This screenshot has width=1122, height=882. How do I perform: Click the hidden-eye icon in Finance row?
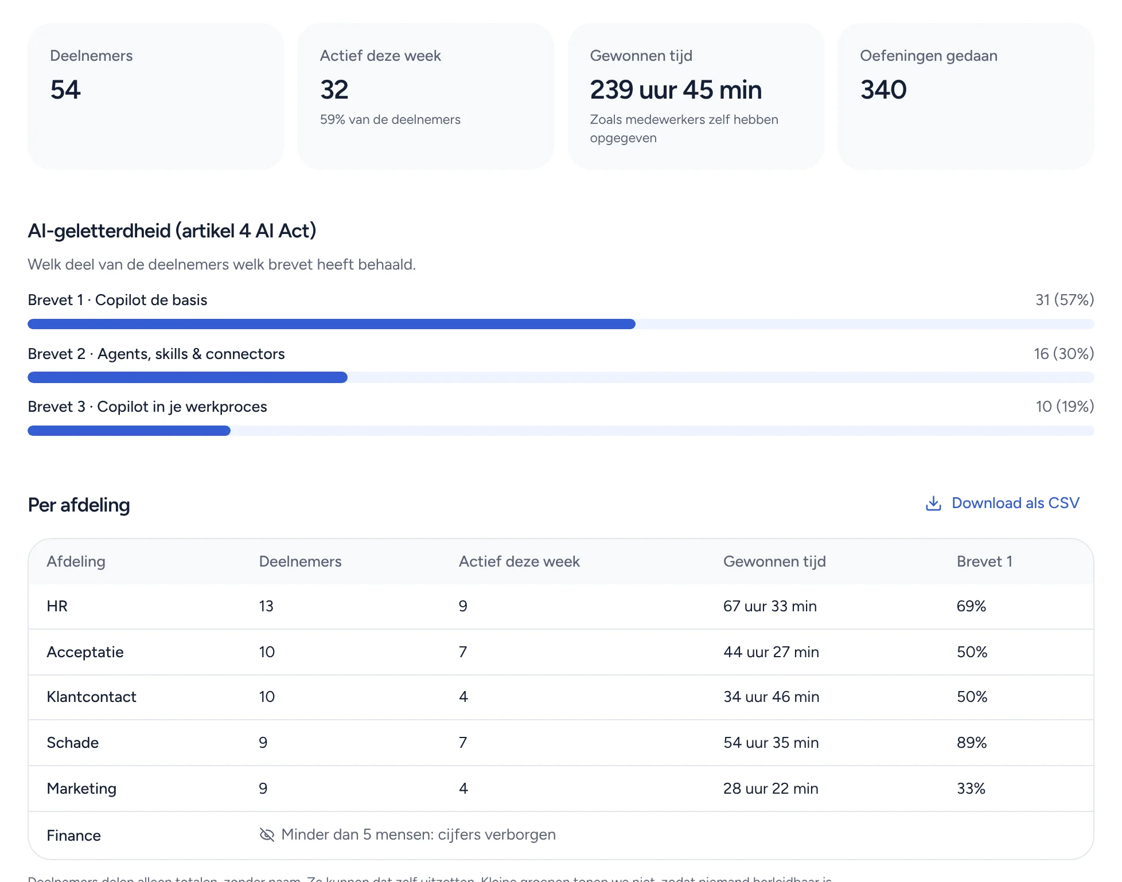click(267, 834)
